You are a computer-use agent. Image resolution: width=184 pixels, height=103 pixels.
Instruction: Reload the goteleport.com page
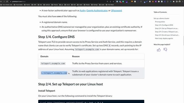pyautogui.click(x=7, y=1)
